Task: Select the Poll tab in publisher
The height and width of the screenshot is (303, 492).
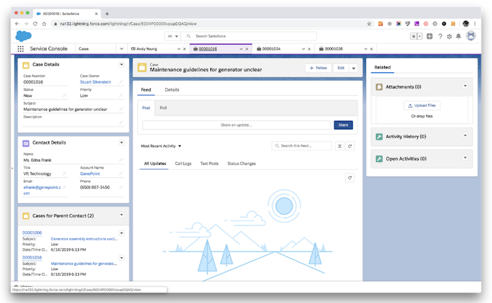Action: click(x=163, y=108)
